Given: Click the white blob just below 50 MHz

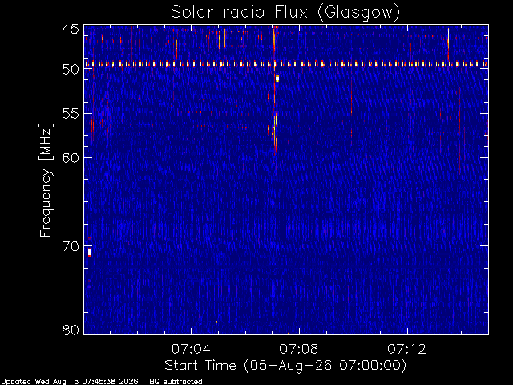Looking at the screenshot, I should 277,79.
